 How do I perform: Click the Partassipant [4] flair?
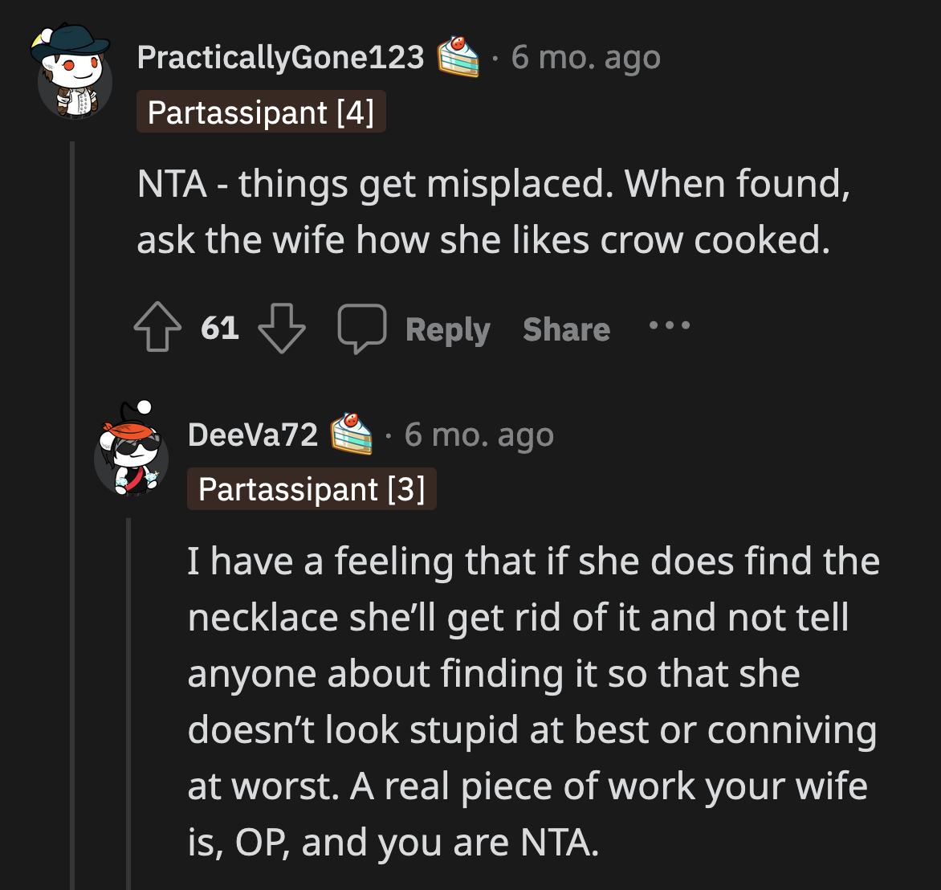click(261, 112)
